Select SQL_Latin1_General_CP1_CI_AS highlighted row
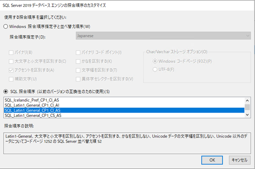This screenshot has height=169, width=255. tap(124, 110)
